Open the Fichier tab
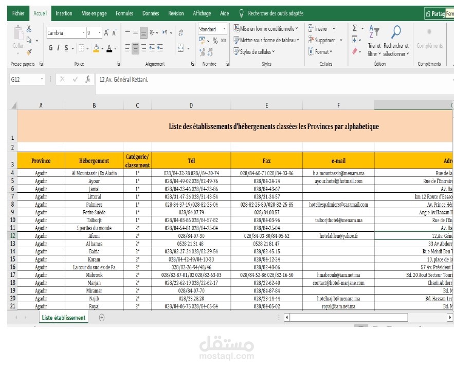 click(x=18, y=13)
